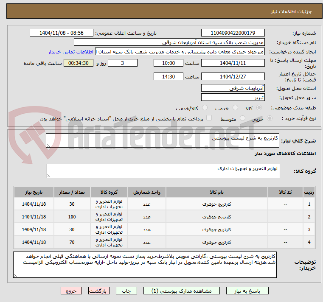Click date 1404/11/18 in row 1
323x302 pixels.
click(x=34, y=204)
